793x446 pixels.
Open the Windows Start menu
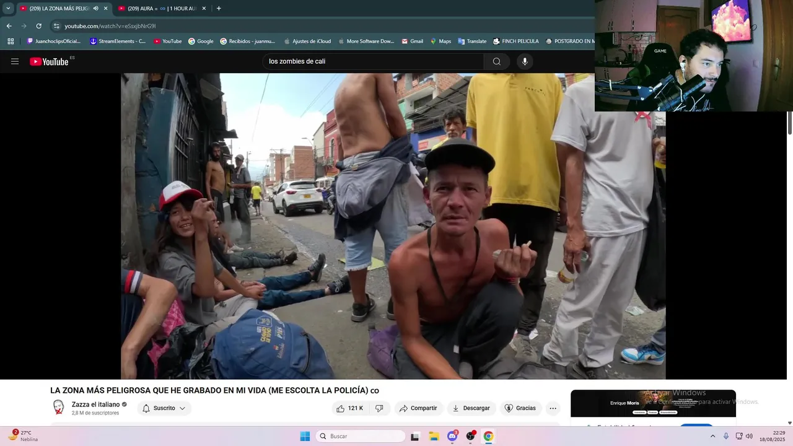point(305,436)
